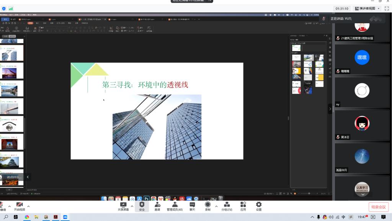Click the red 结束会议 button
392x221 pixels.
click(x=379, y=207)
